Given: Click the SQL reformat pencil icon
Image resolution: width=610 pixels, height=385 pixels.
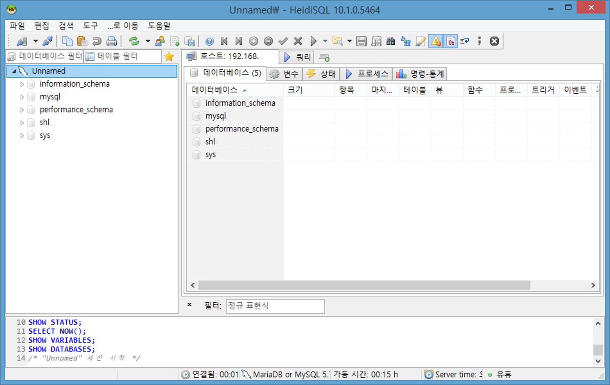Looking at the screenshot, I should (x=421, y=41).
